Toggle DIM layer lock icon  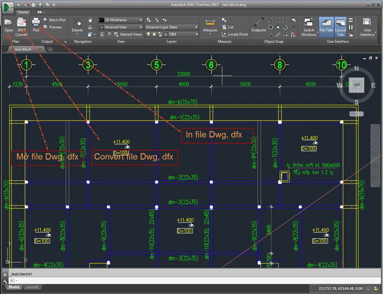coord(160,34)
